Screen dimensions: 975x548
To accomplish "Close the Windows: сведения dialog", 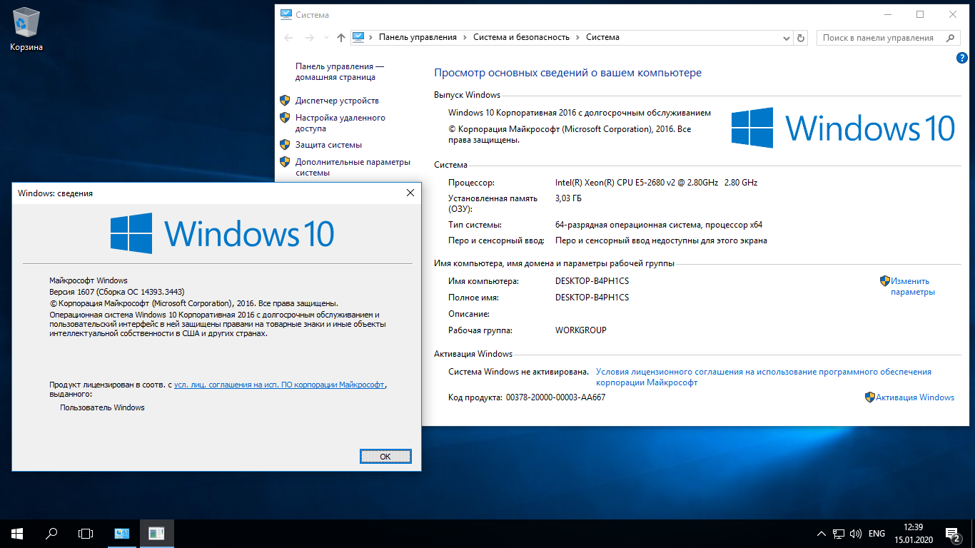I will pyautogui.click(x=410, y=193).
